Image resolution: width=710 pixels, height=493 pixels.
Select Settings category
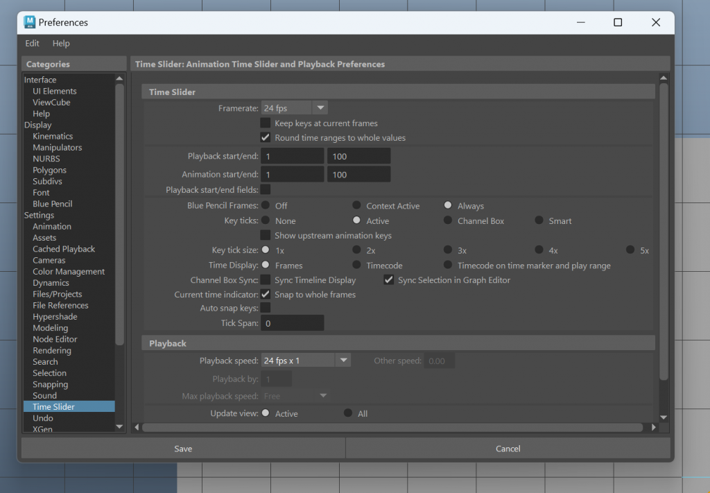[x=39, y=215]
